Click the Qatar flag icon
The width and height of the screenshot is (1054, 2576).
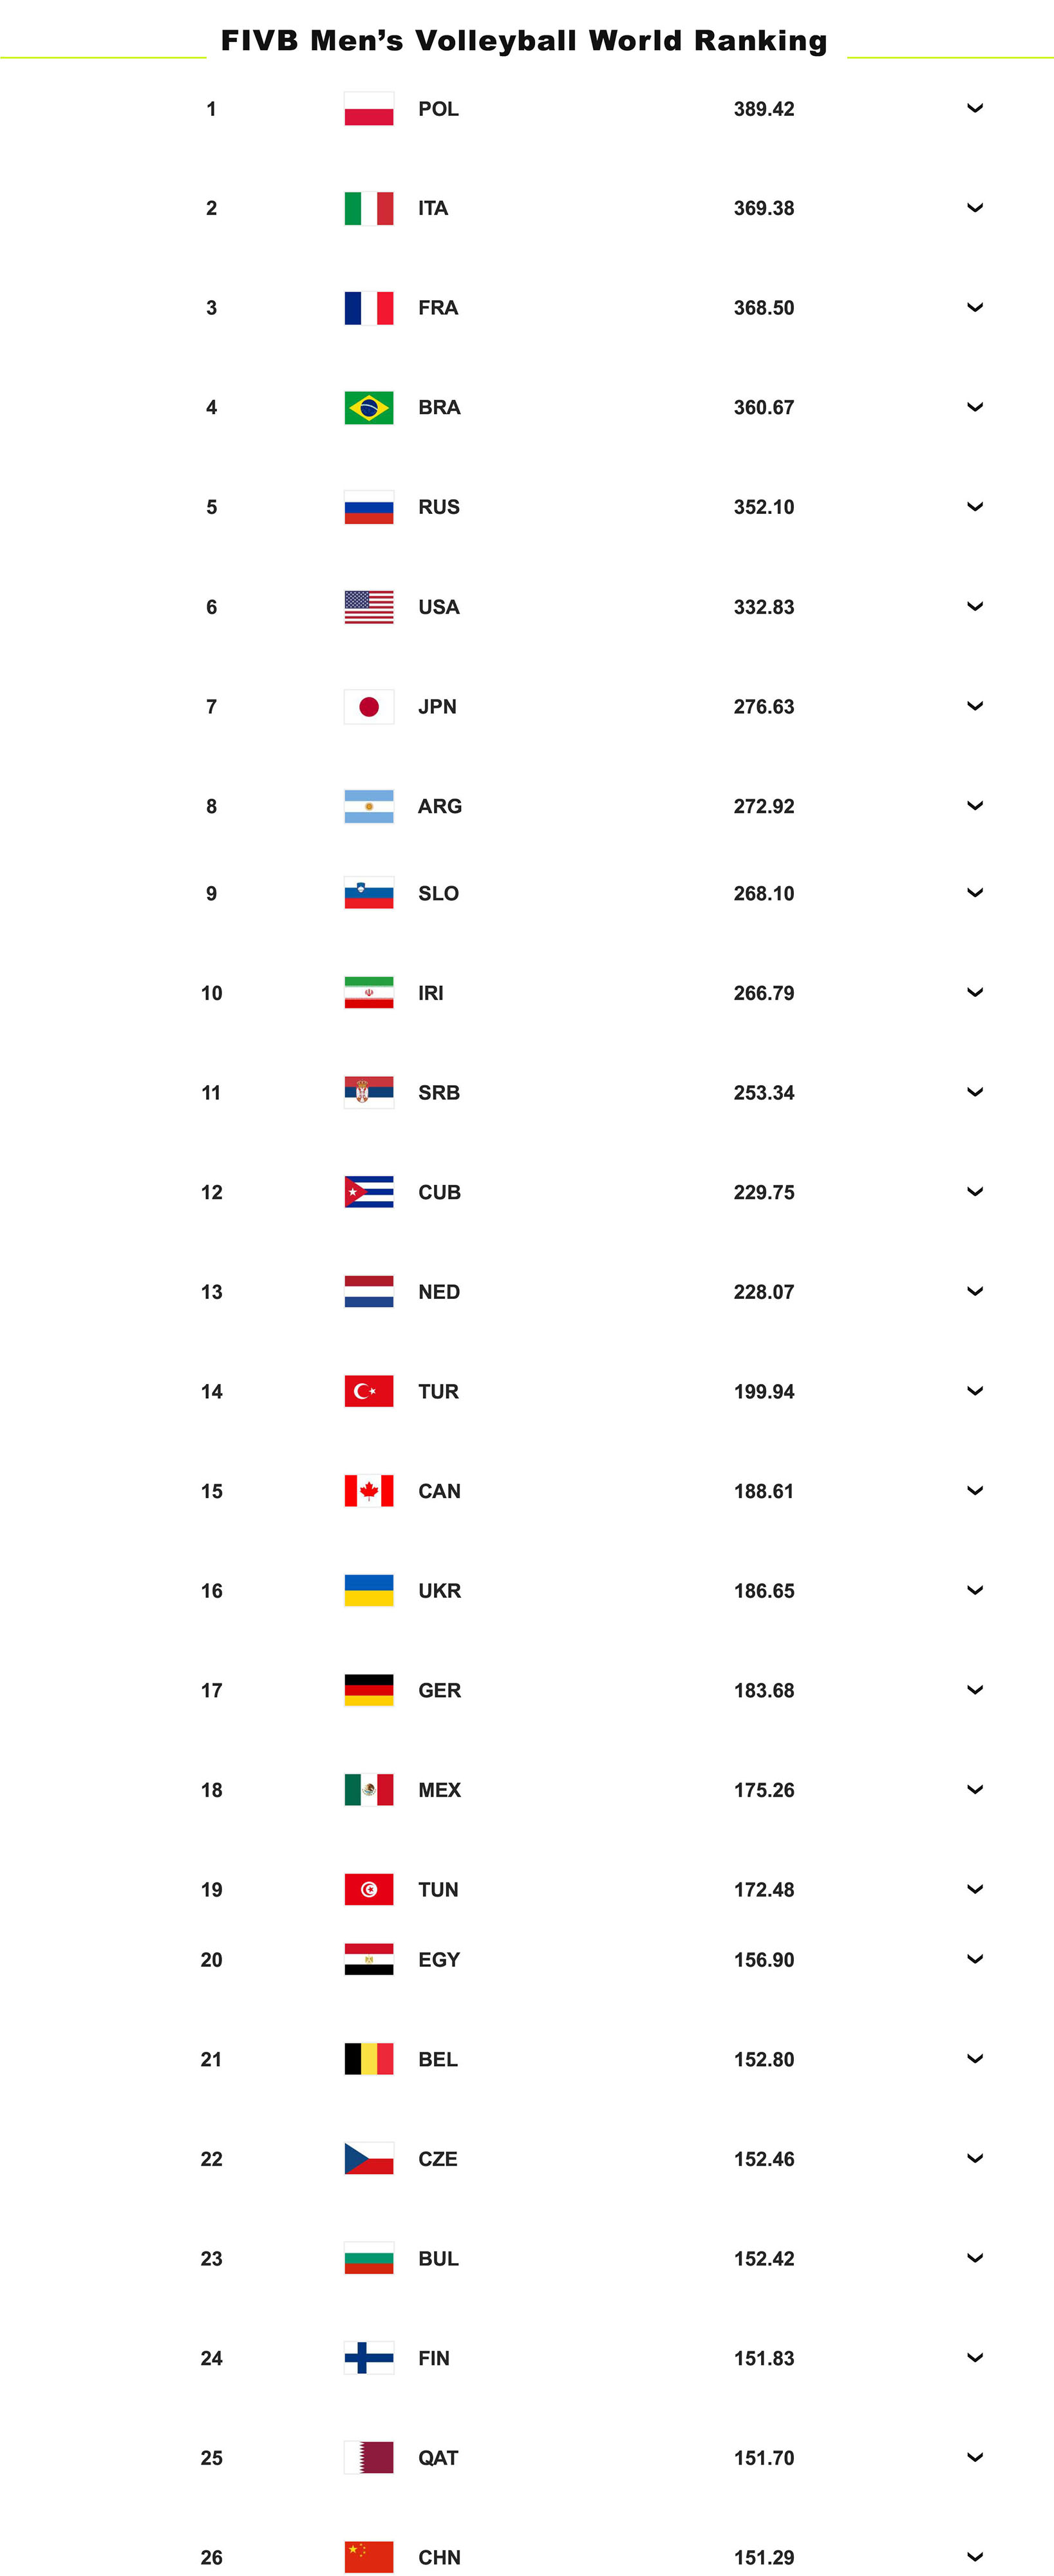point(368,2457)
